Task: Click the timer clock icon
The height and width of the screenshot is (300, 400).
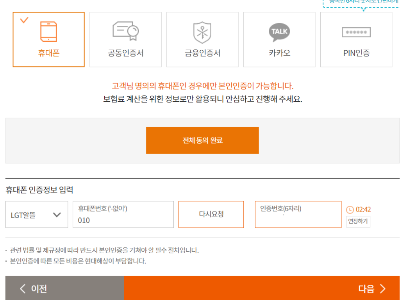Action: click(350, 210)
